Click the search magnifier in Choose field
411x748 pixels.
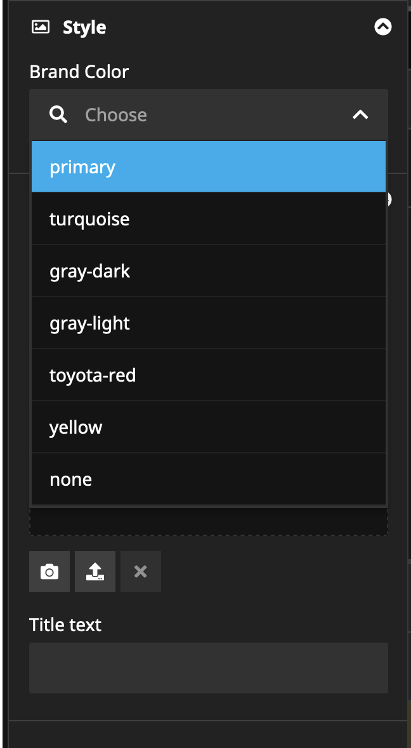pyautogui.click(x=58, y=114)
